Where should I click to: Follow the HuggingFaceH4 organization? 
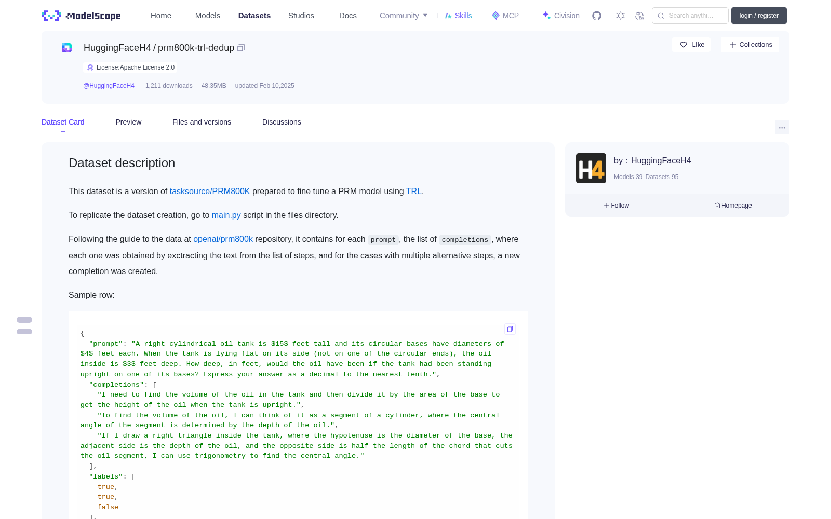616,206
